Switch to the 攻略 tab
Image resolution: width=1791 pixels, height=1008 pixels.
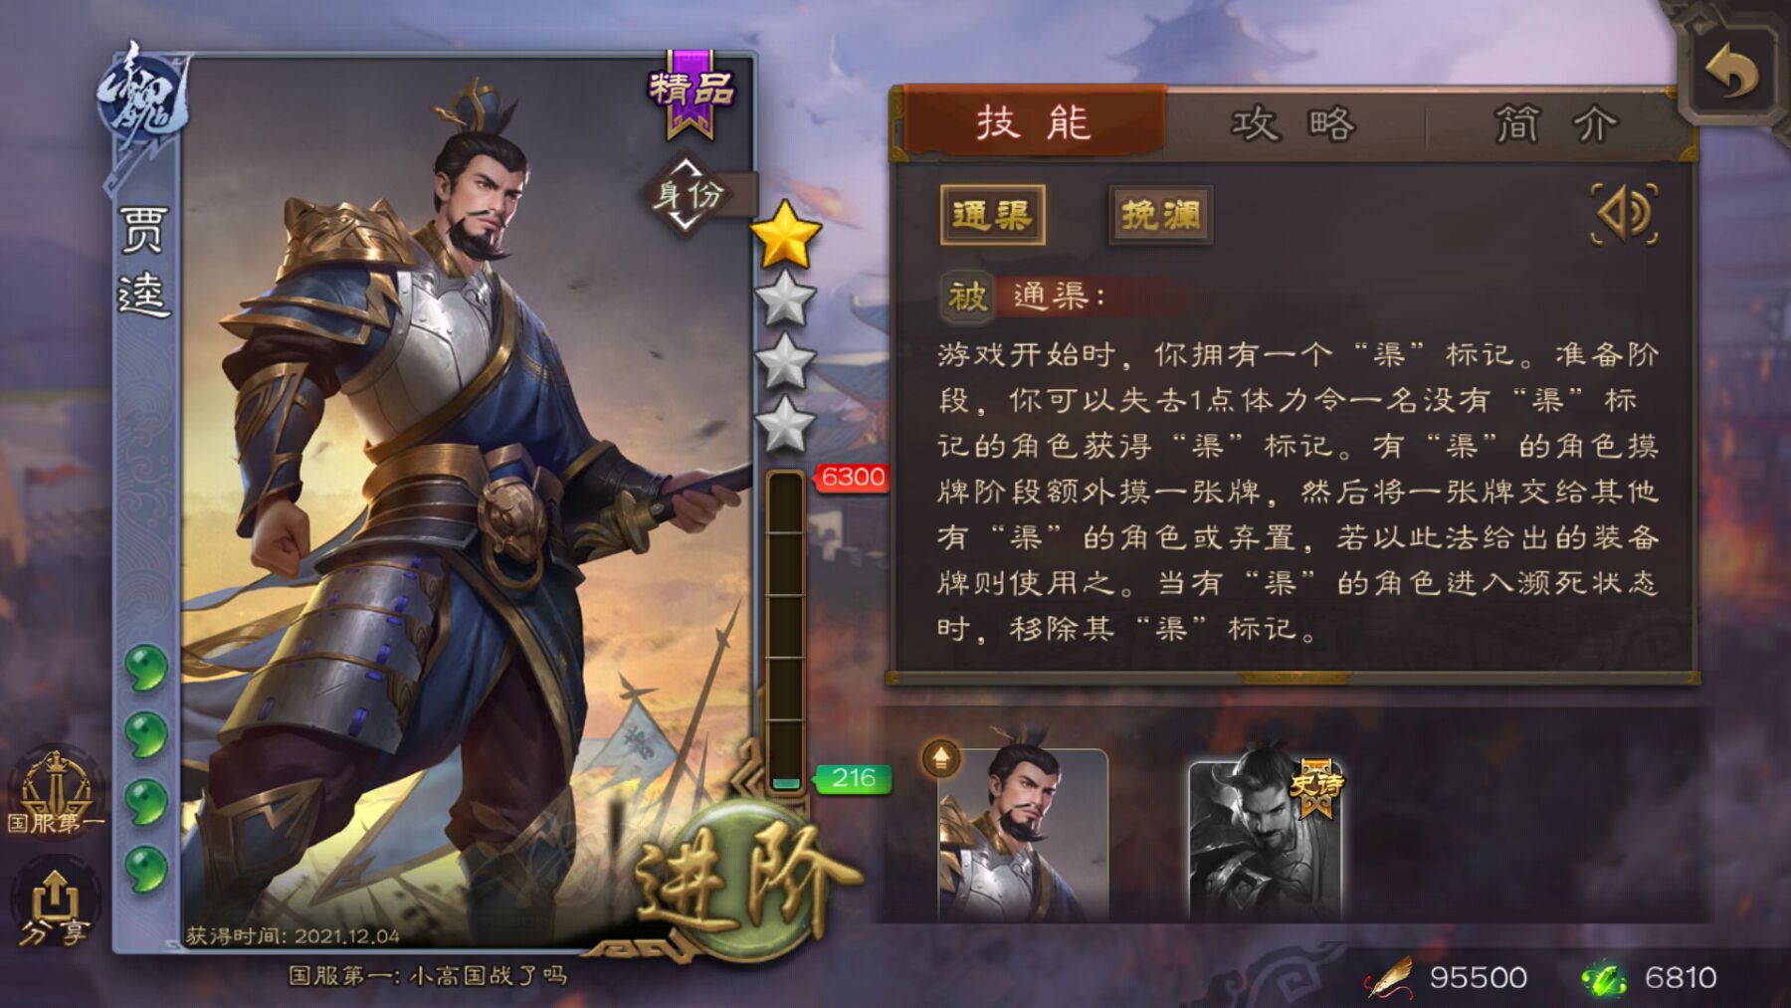point(1293,124)
